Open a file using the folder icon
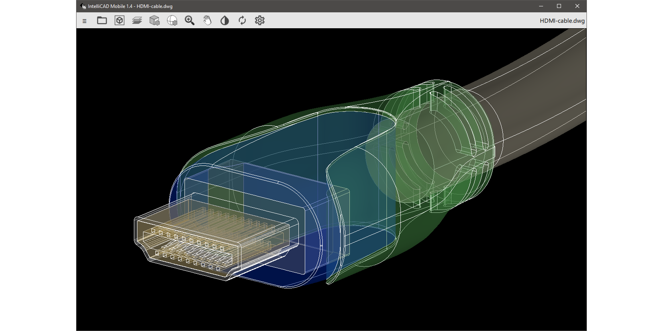This screenshot has width=663, height=331. (x=102, y=20)
